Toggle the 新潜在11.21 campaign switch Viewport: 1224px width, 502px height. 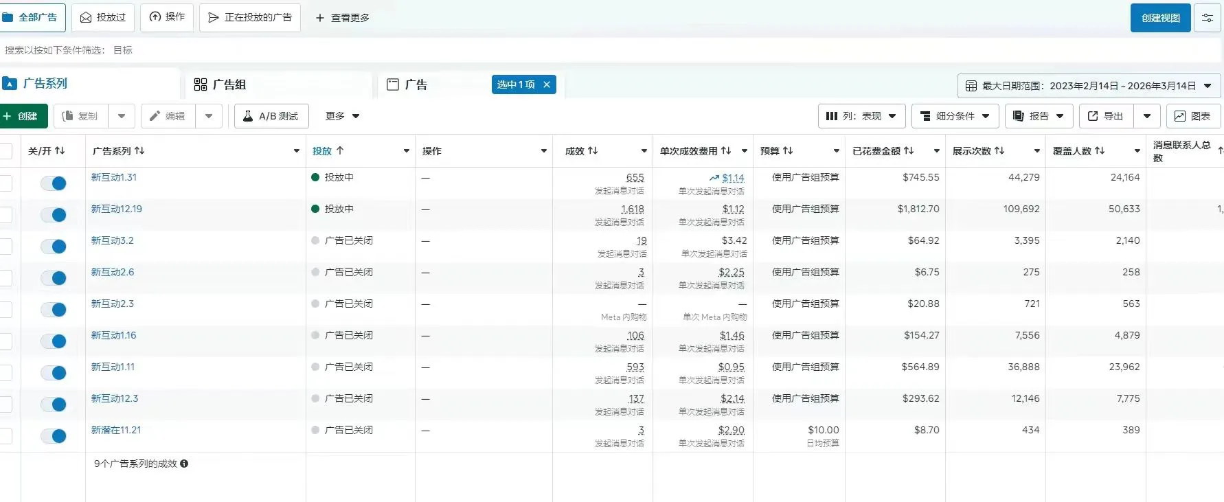tap(54, 436)
